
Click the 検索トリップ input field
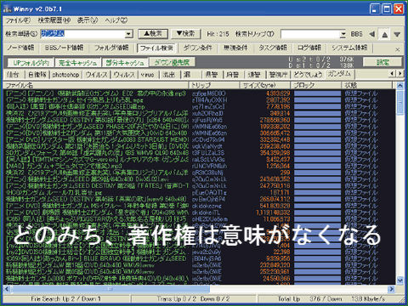pos(310,34)
